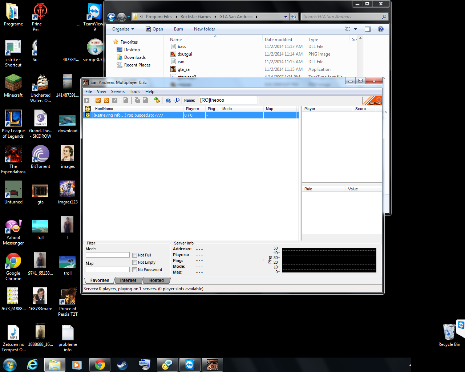The height and width of the screenshot is (372, 465).
Task: Expand the Organize dropdown in Explorer
Action: (x=123, y=29)
